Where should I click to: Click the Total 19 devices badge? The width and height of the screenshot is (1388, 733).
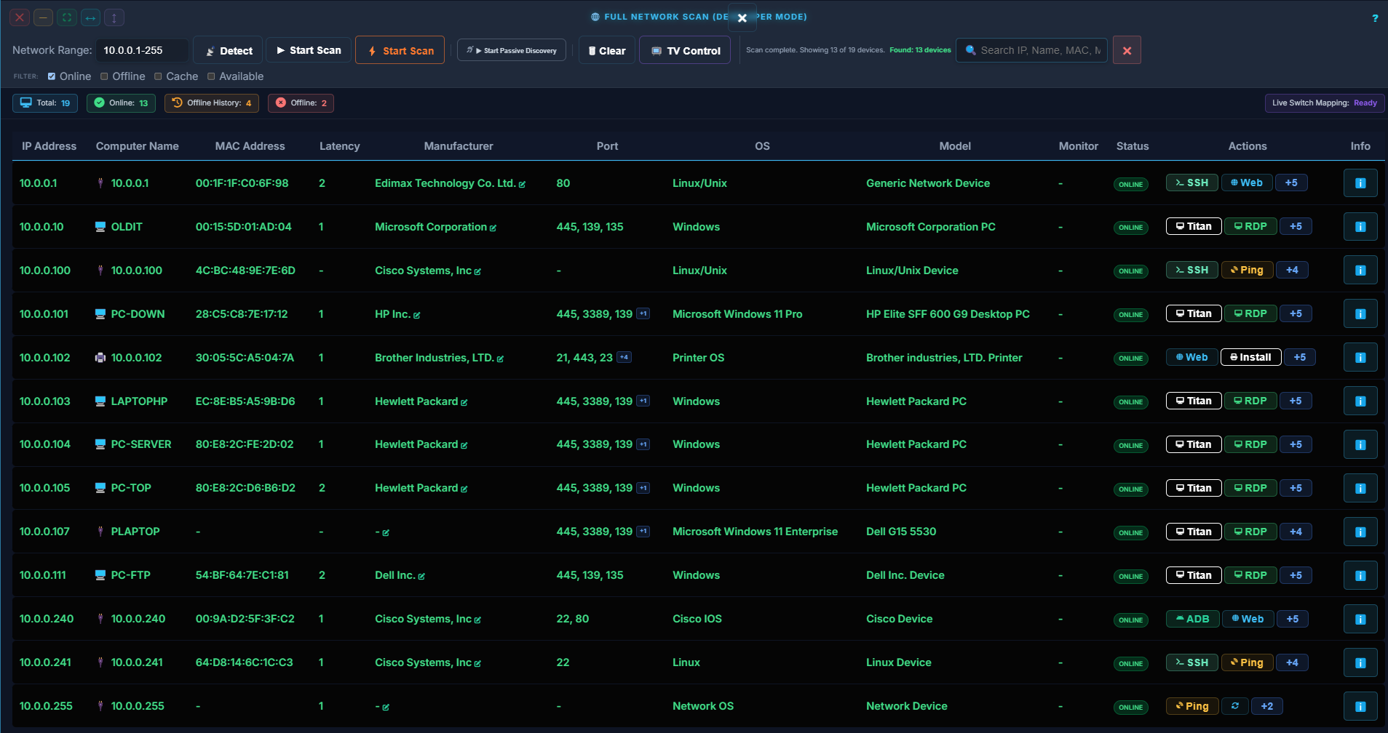coord(45,103)
